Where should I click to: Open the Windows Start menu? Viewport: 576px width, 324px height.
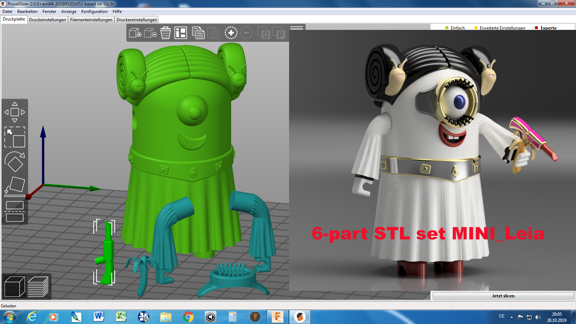(x=9, y=317)
